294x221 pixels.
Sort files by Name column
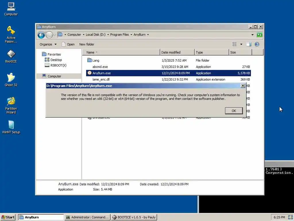121,52
